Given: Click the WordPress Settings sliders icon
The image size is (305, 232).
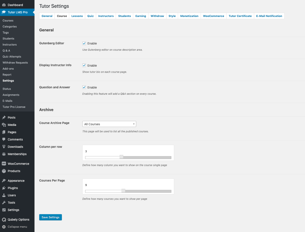Looking at the screenshot, I should pyautogui.click(x=4, y=210).
